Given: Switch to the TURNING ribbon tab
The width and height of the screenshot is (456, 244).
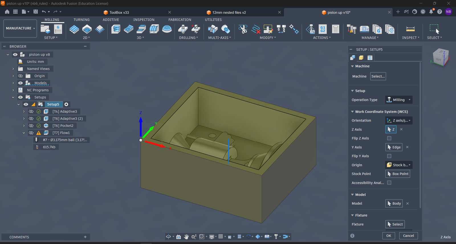Looking at the screenshot, I should (x=82, y=20).
